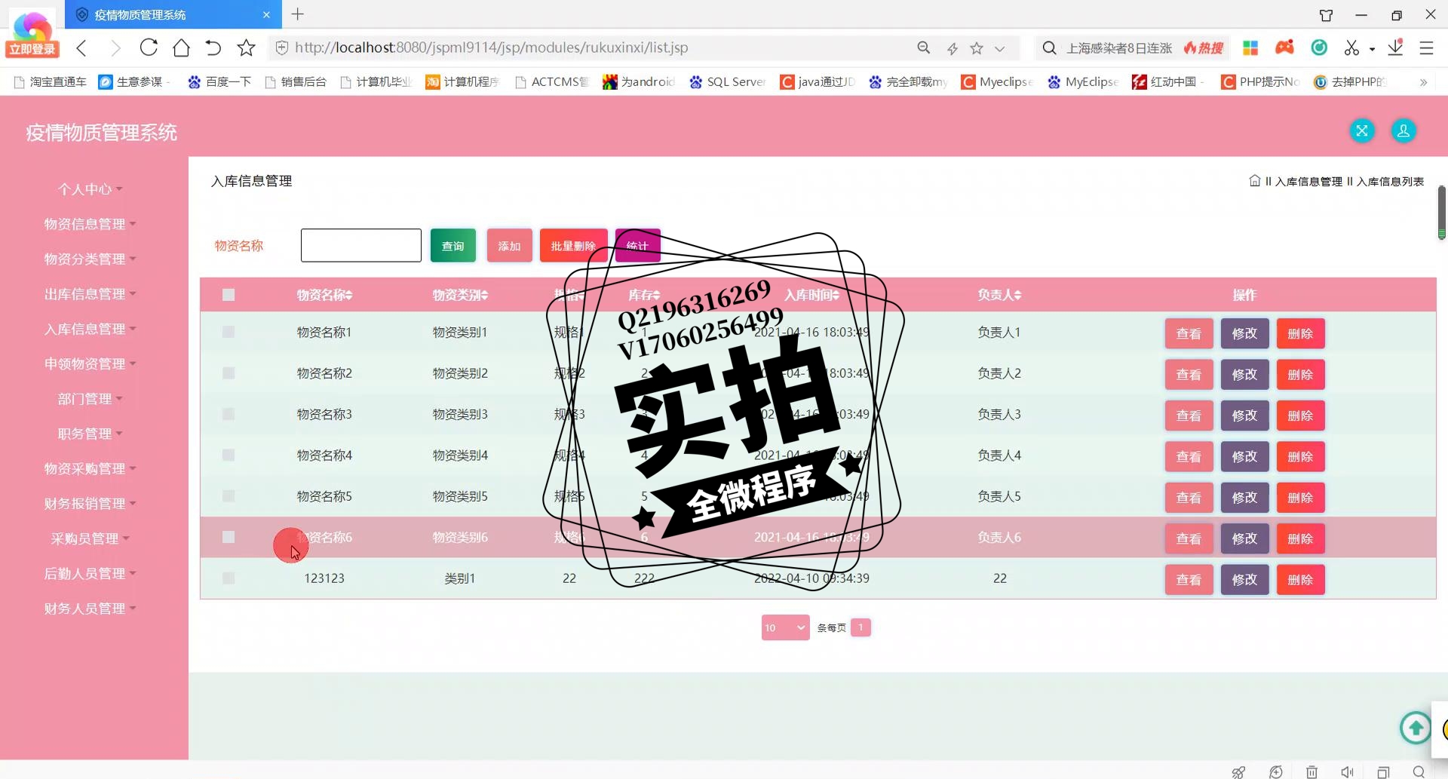Viewport: 1448px width, 779px height.
Task: Click the scissors screenshot icon
Action: click(1351, 48)
